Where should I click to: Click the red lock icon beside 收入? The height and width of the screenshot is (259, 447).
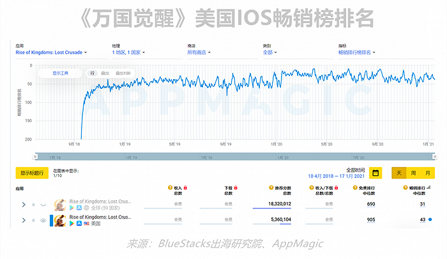coord(185,187)
